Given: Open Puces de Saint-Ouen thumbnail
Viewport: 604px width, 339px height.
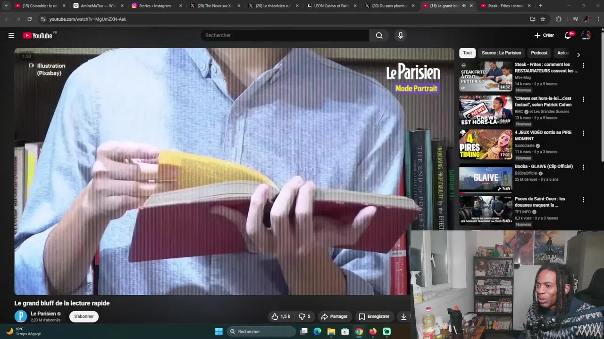Looking at the screenshot, I should click(x=486, y=210).
